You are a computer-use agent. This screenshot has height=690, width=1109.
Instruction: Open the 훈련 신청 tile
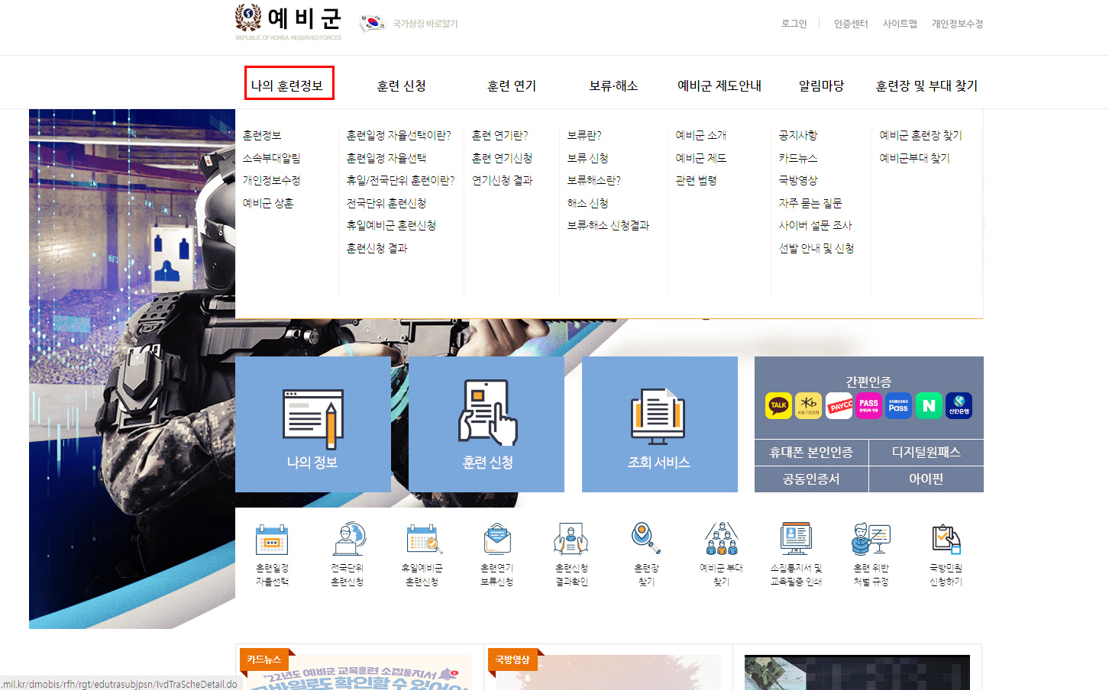(x=487, y=424)
